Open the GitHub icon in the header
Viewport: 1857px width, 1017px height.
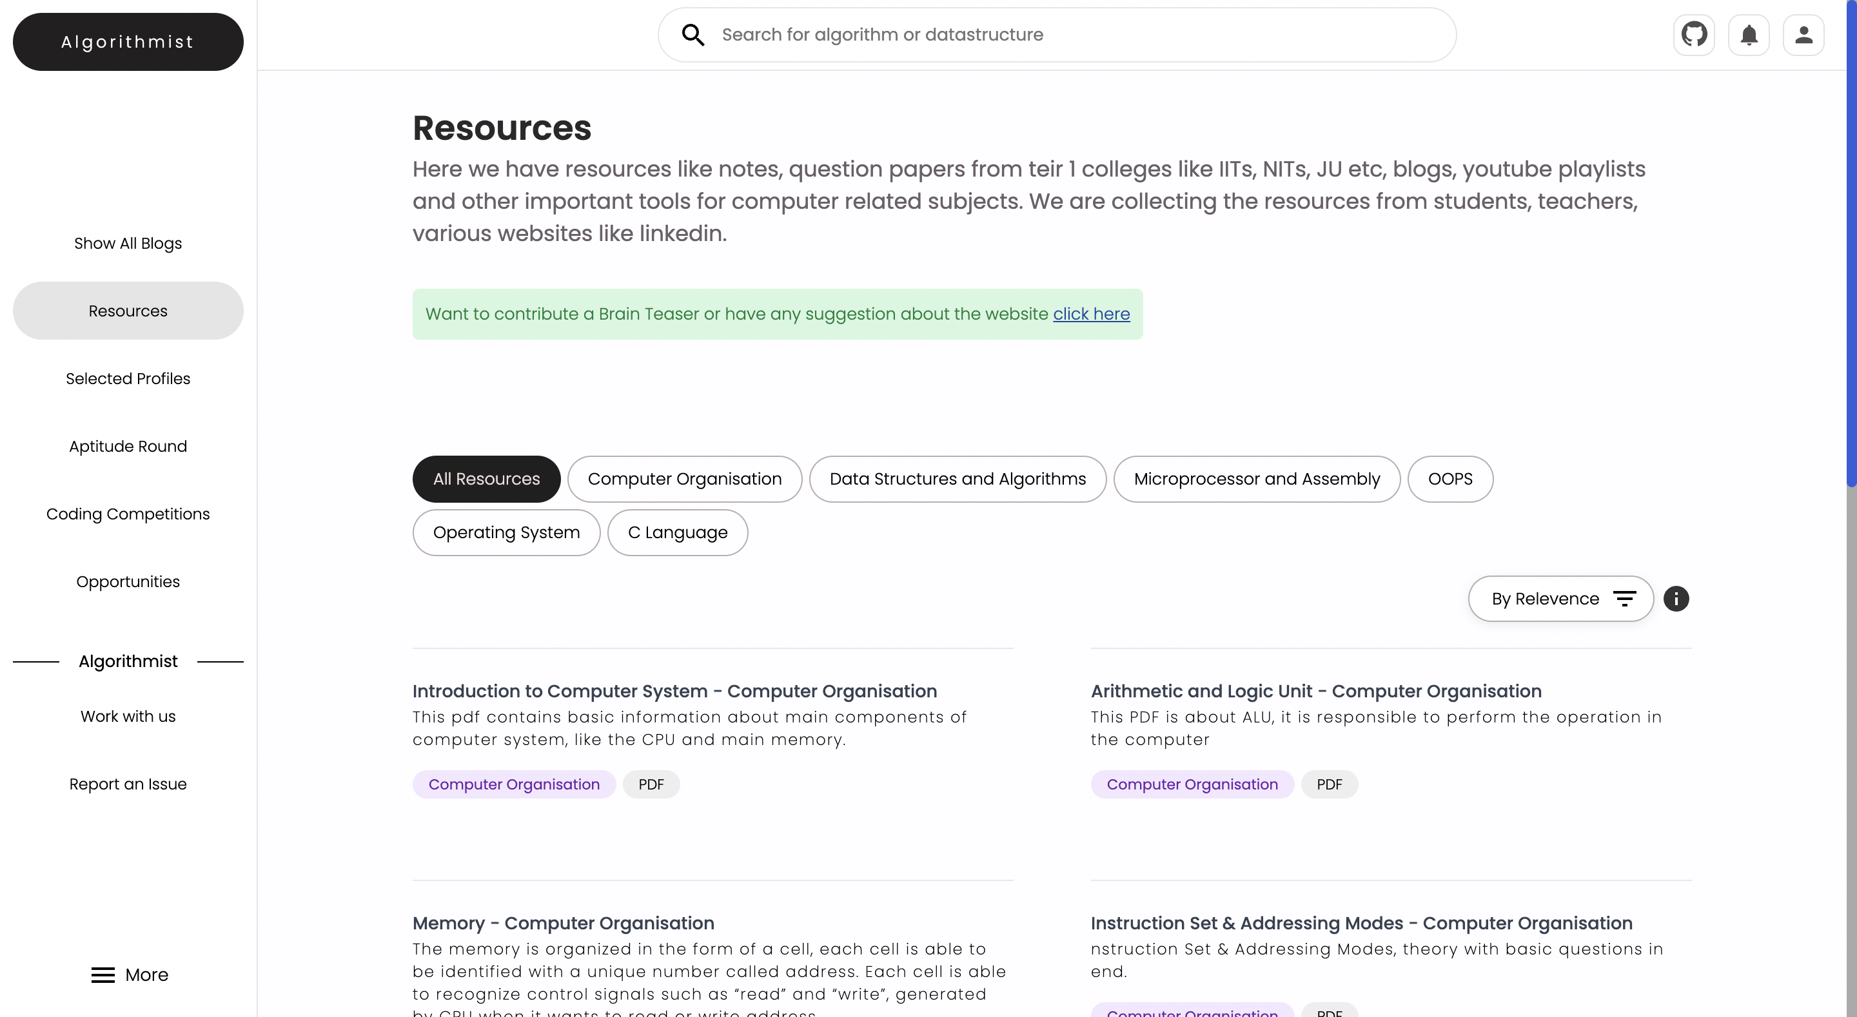[x=1694, y=34]
